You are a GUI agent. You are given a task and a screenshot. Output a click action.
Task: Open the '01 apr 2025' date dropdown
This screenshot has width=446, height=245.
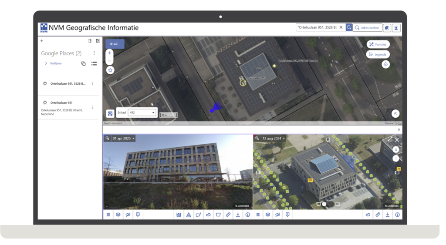point(123,139)
